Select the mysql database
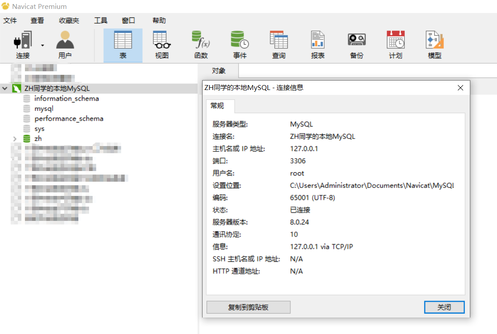This screenshot has height=334, width=497. tap(44, 109)
